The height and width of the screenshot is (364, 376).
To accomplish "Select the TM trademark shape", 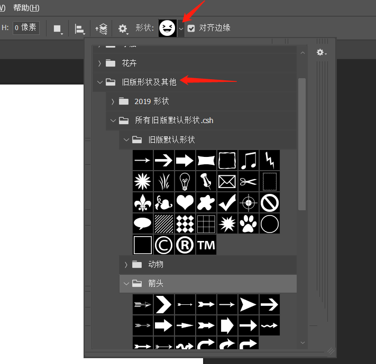I will click(x=206, y=245).
